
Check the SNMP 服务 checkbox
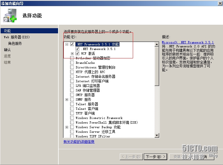point(72,99)
